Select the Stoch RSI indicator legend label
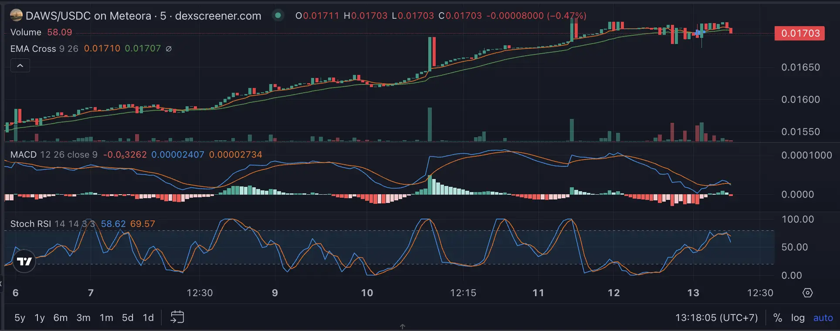 coord(31,224)
